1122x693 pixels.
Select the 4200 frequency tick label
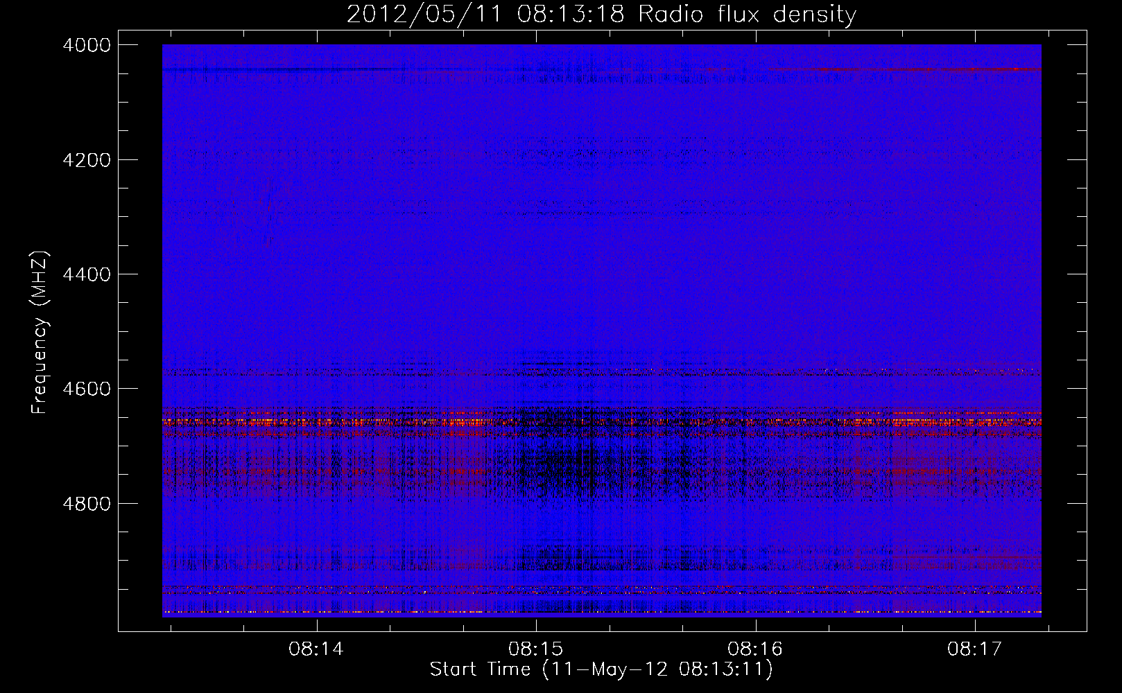tap(87, 160)
